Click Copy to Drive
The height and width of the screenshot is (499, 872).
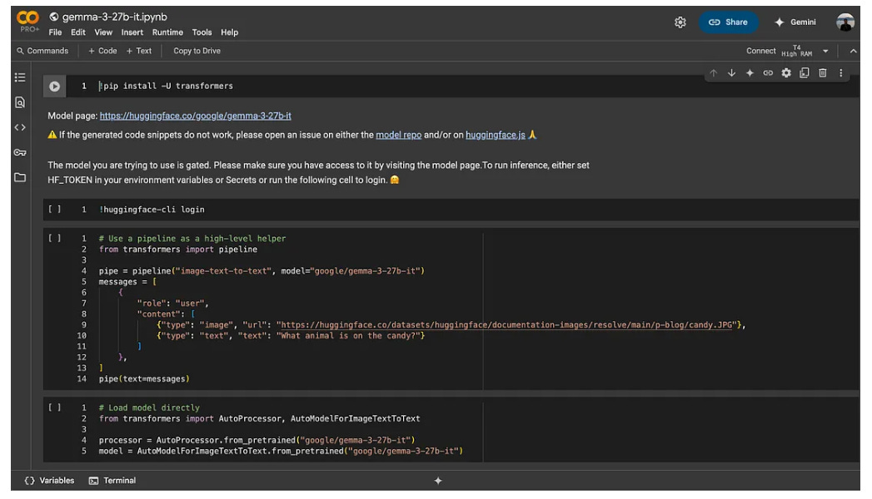click(x=197, y=51)
